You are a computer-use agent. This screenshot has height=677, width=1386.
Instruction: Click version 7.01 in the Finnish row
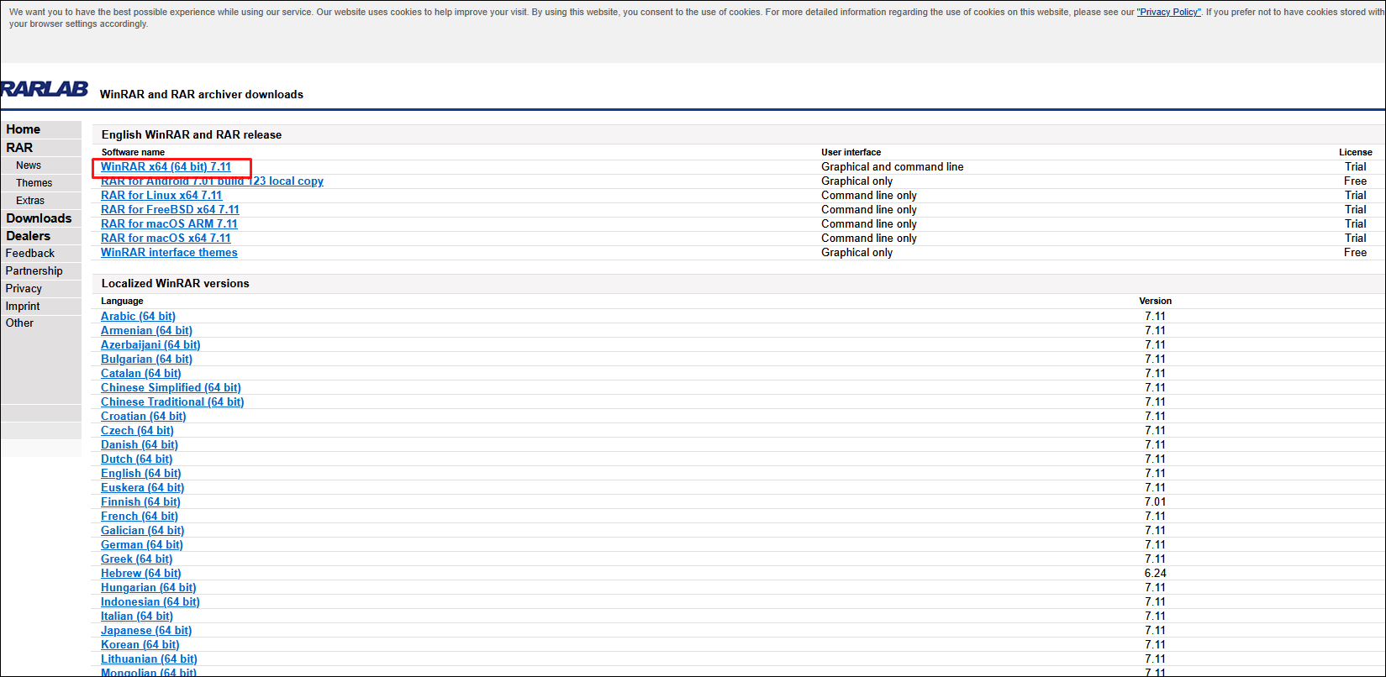pos(1155,502)
